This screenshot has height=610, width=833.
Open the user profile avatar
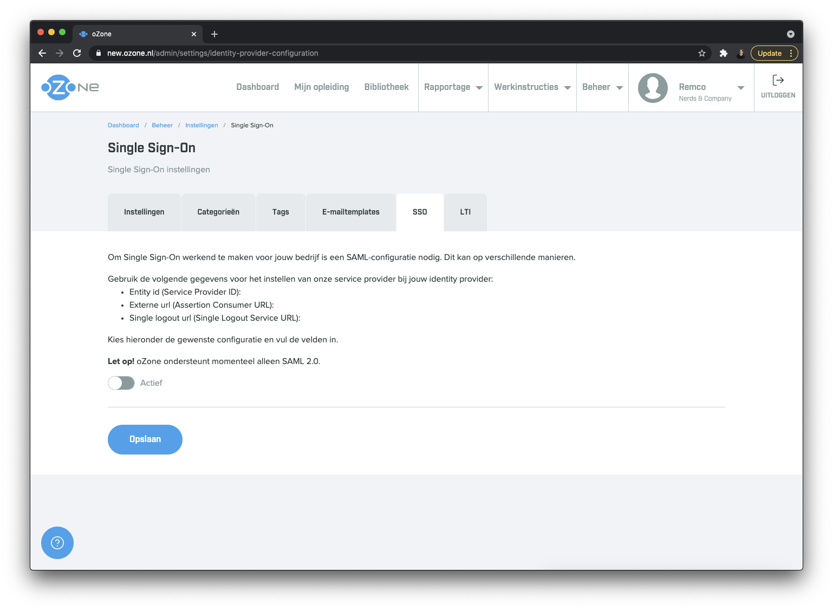653,87
